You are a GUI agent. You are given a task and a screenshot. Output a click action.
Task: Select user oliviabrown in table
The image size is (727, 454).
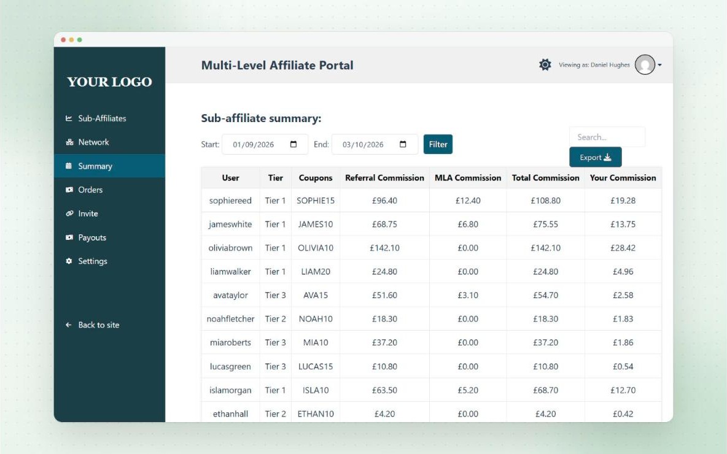(230, 248)
